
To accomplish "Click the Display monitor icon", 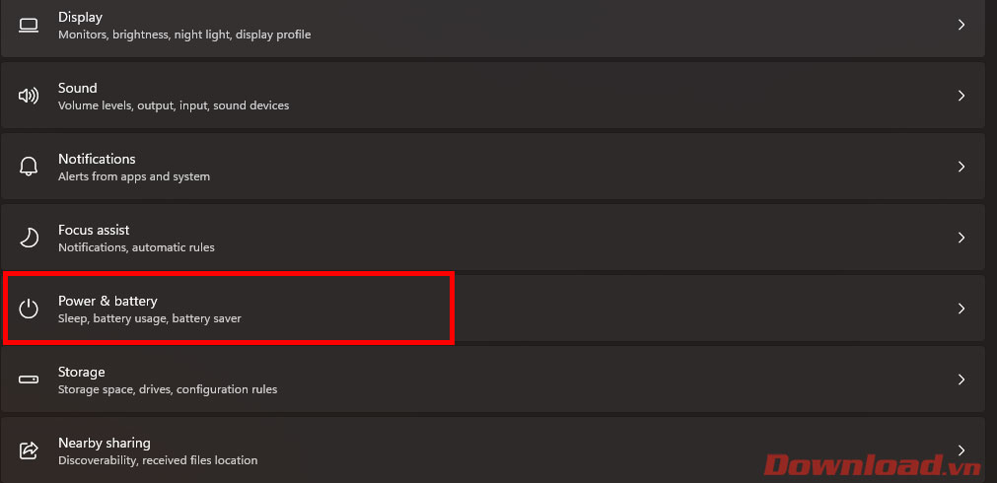I will tap(29, 25).
